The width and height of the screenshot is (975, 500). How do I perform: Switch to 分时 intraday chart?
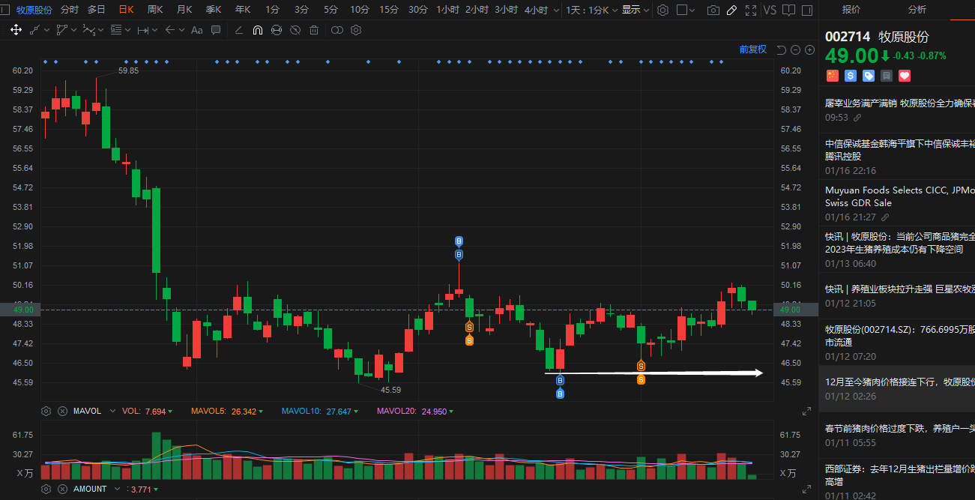click(x=69, y=10)
